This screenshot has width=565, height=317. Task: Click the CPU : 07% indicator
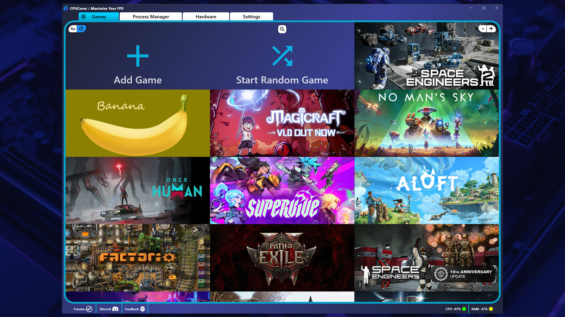453,309
